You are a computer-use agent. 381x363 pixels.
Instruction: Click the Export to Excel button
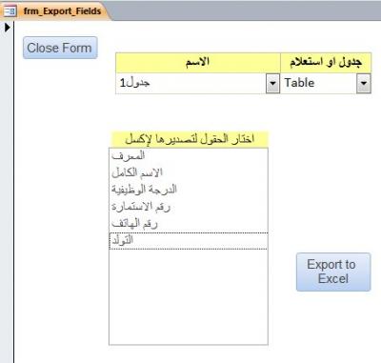[333, 272]
